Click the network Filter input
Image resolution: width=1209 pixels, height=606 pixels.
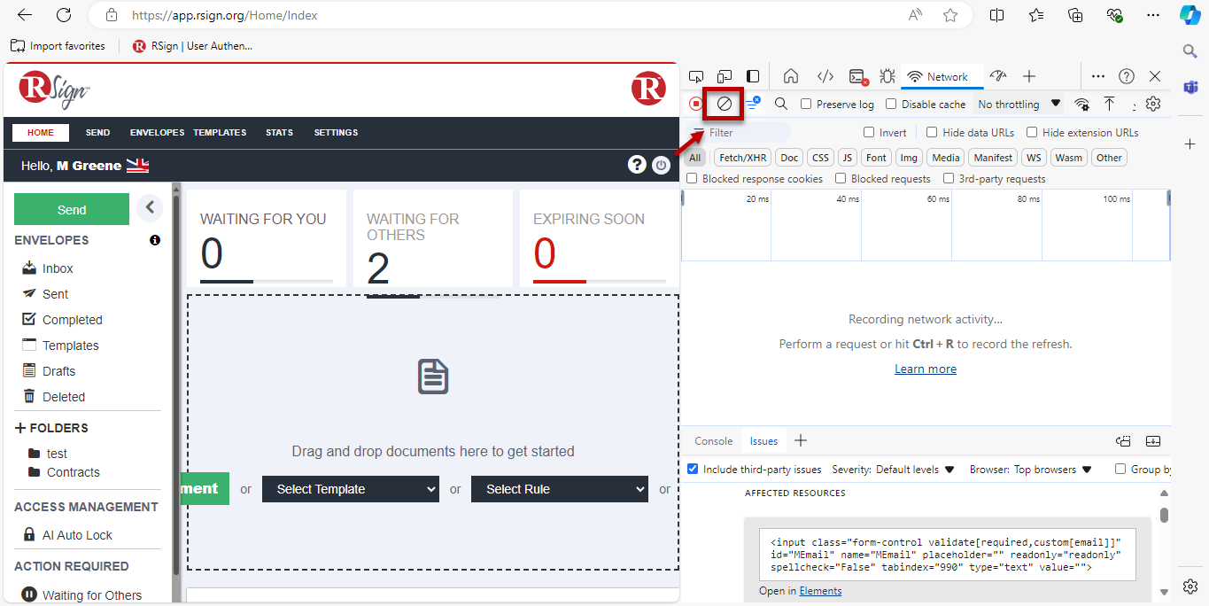740,132
